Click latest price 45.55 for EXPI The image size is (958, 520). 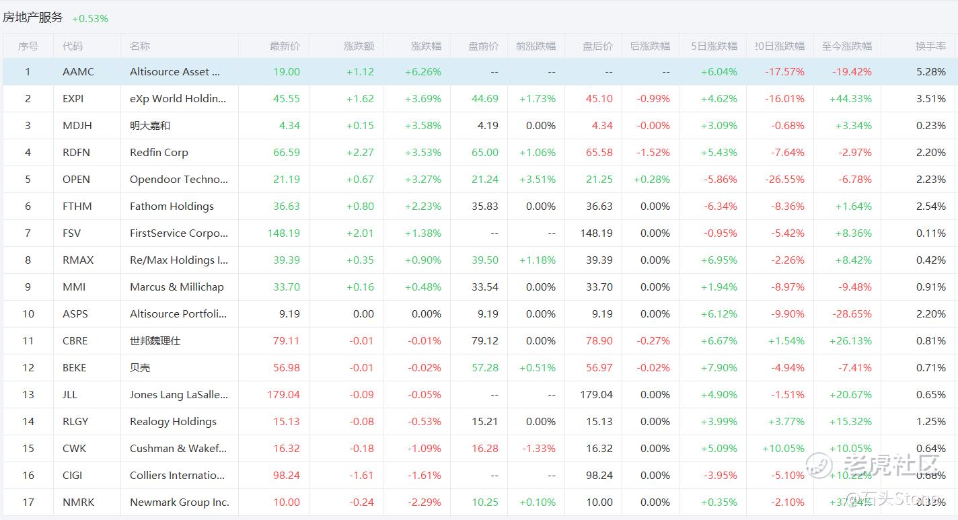(287, 99)
